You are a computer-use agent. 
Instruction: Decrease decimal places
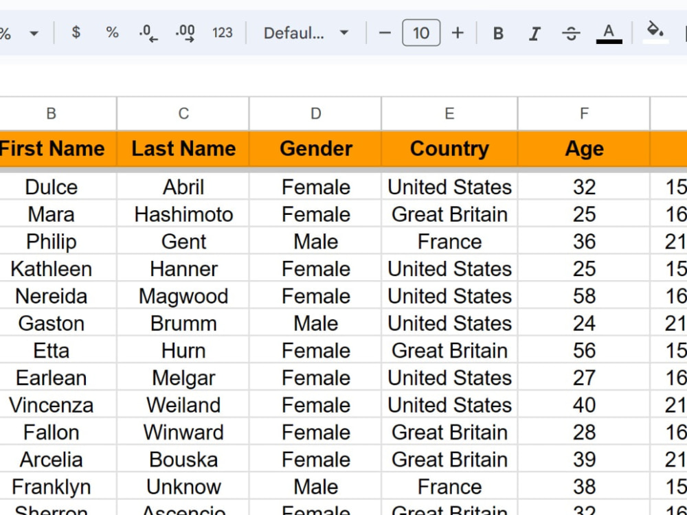146,32
